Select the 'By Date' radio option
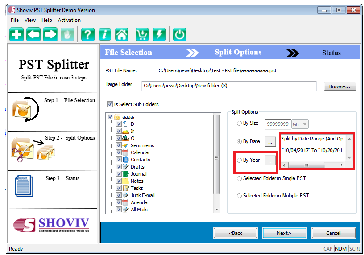Viewport: 364px width, 255px height. pos(239,141)
